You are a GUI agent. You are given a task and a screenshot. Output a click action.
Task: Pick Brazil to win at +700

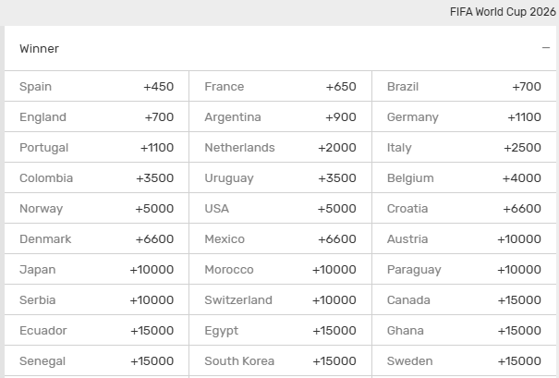[x=464, y=87]
